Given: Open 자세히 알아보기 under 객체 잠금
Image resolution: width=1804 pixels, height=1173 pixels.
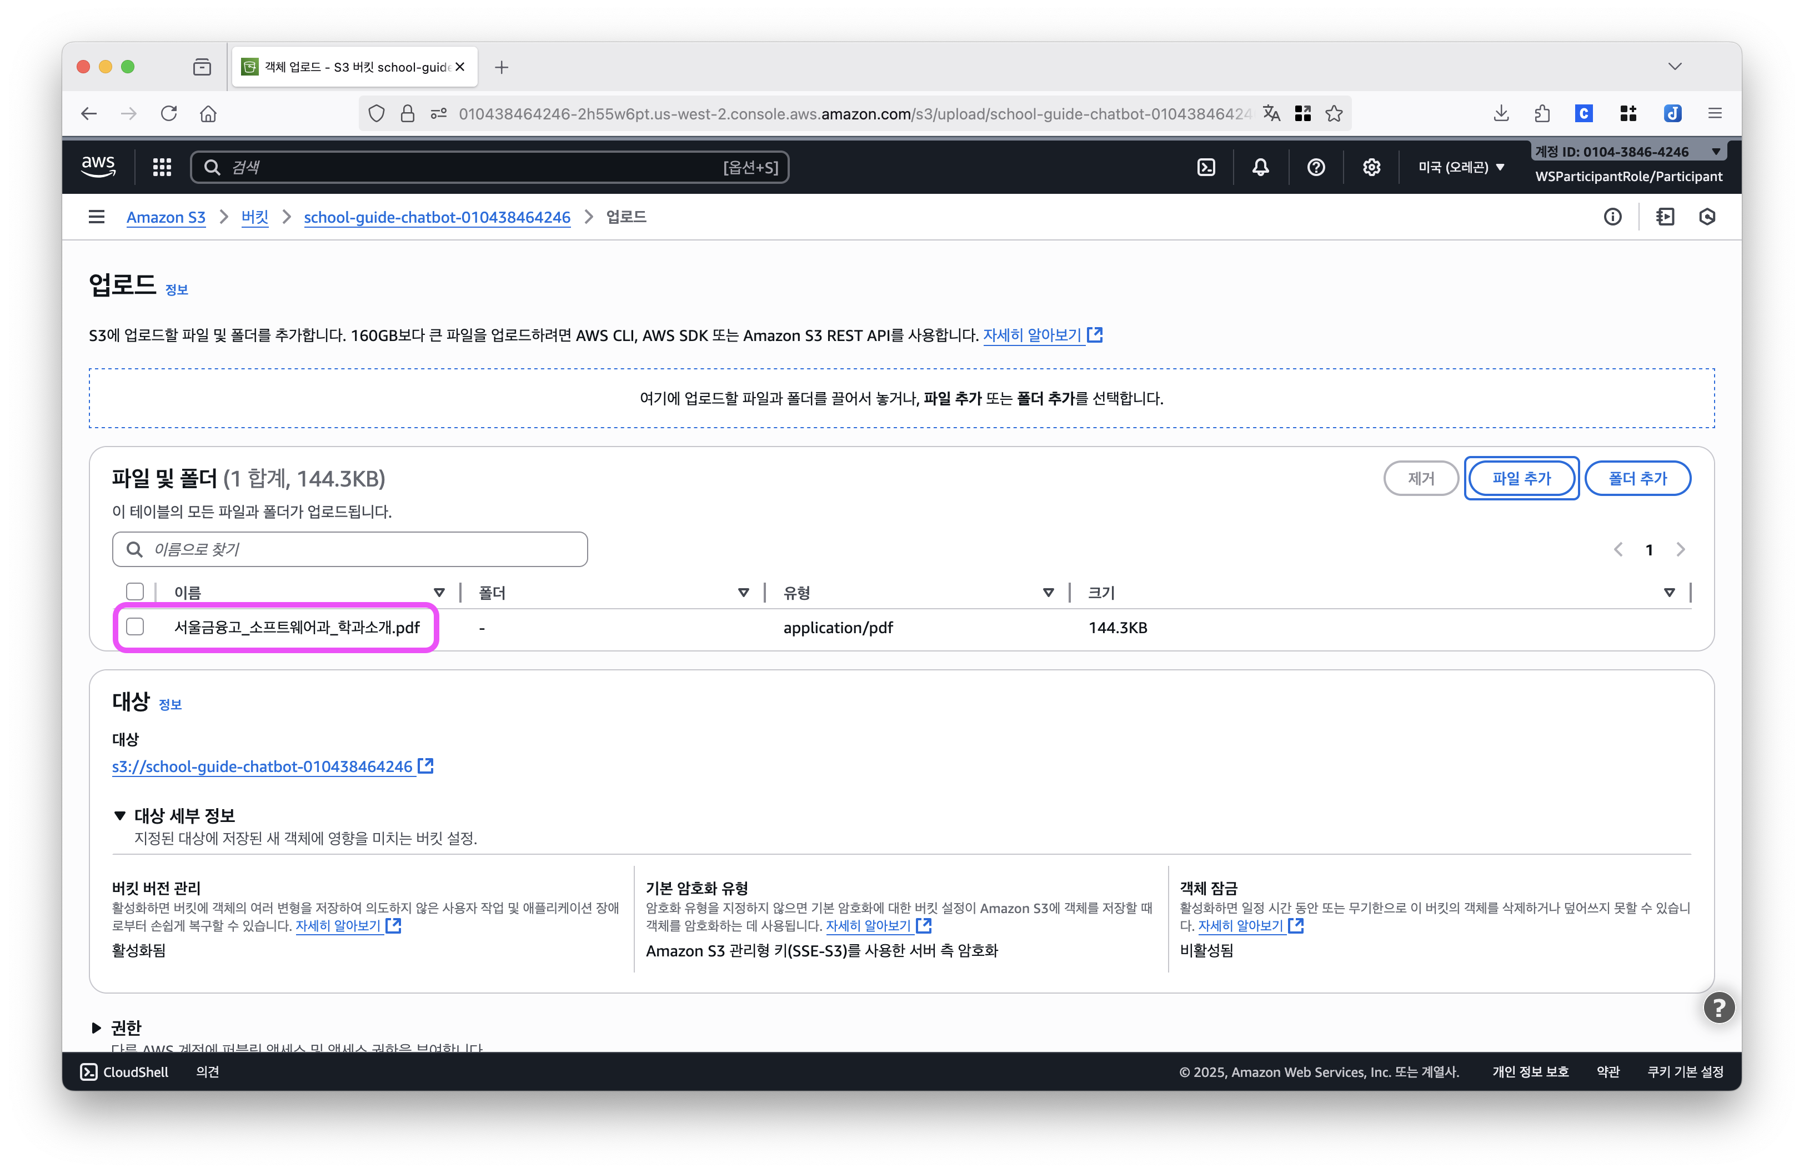Looking at the screenshot, I should [x=1251, y=926].
